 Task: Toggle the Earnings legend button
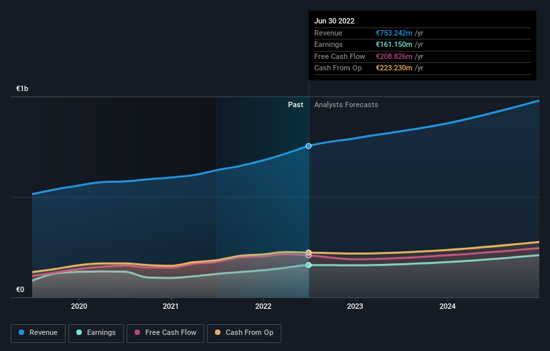(x=96, y=333)
